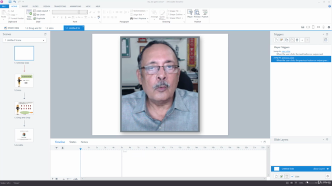Viewport: 332px width, 186px height.
Task: Edit the selected trigger
Action: pos(281,40)
